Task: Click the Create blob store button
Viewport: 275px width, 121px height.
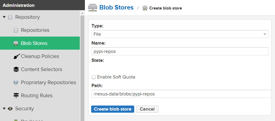Action: 113,109
